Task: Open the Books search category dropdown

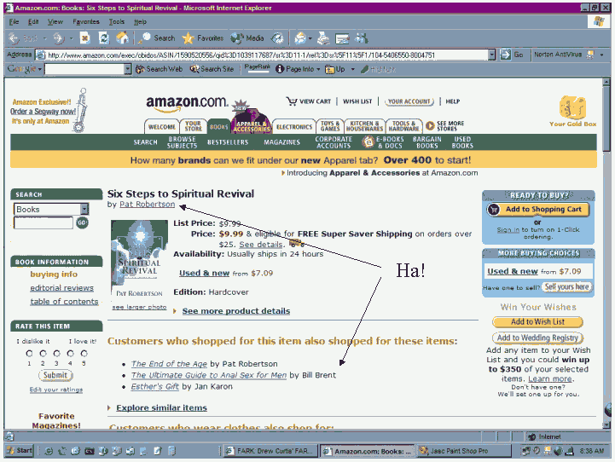Action: (84, 209)
